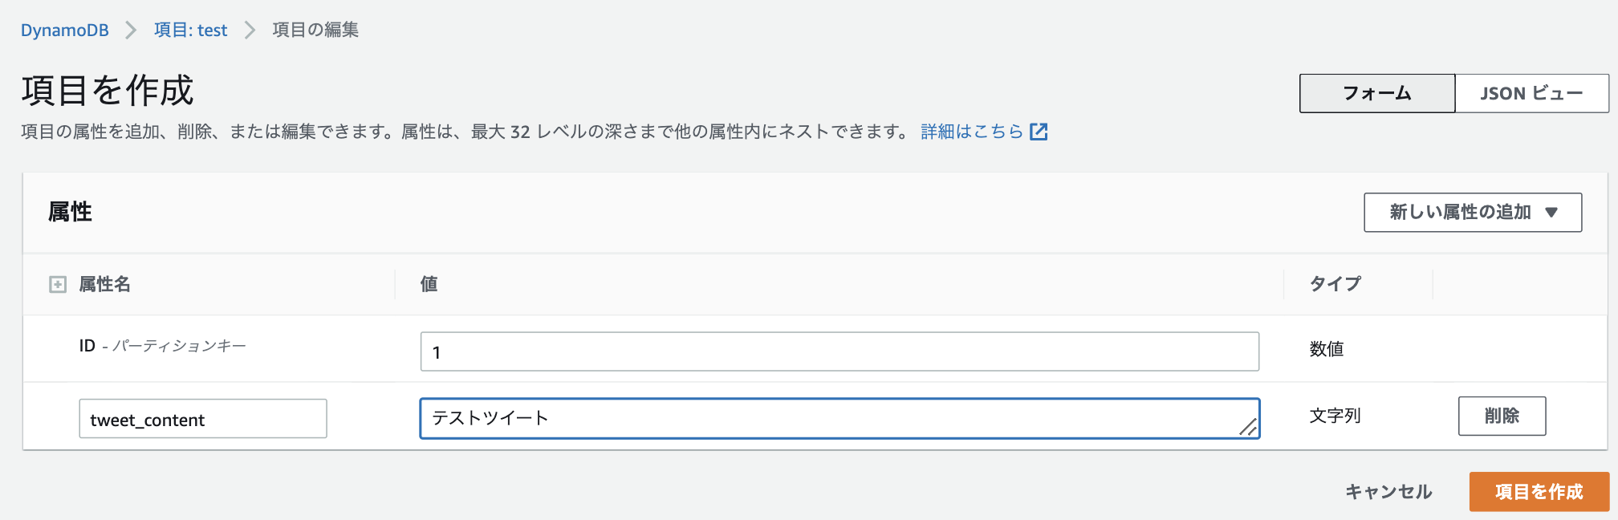Viewport: 1618px width, 520px height.
Task: Click the orange 項目を作成 button
Action: point(1539,492)
